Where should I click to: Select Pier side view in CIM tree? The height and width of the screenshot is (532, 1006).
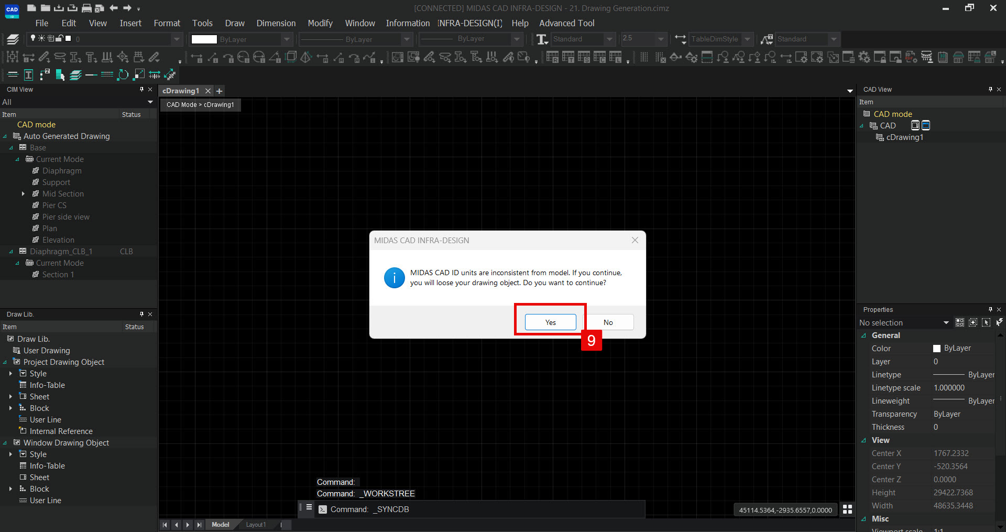click(x=65, y=217)
